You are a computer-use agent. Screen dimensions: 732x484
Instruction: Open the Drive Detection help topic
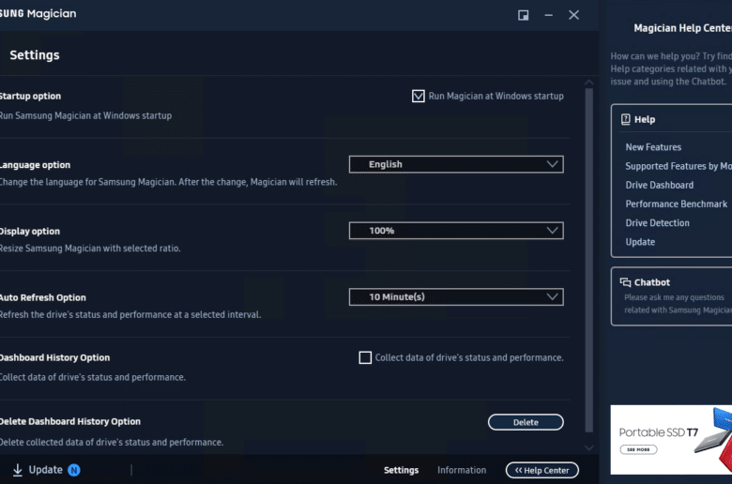pos(657,223)
